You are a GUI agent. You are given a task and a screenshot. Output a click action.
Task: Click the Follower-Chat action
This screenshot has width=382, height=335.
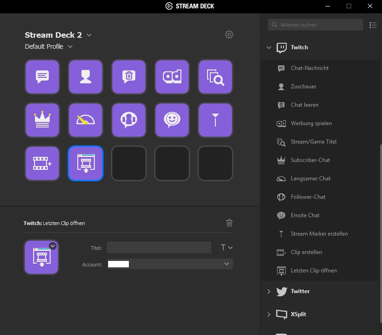320,197
